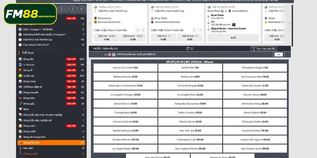Select the Bóng ném handball icon
This screenshot has width=317, height=158.
(x=20, y=126)
